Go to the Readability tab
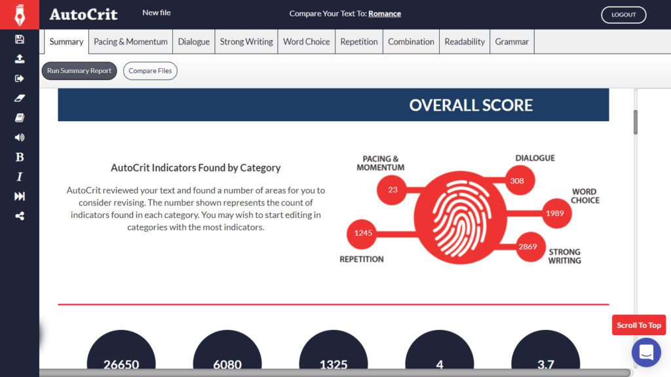The width and height of the screenshot is (671, 377). [x=465, y=42]
